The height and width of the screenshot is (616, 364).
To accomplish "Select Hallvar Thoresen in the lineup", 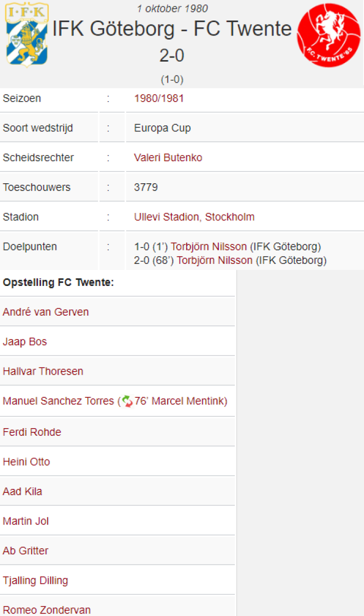I will pyautogui.click(x=43, y=371).
